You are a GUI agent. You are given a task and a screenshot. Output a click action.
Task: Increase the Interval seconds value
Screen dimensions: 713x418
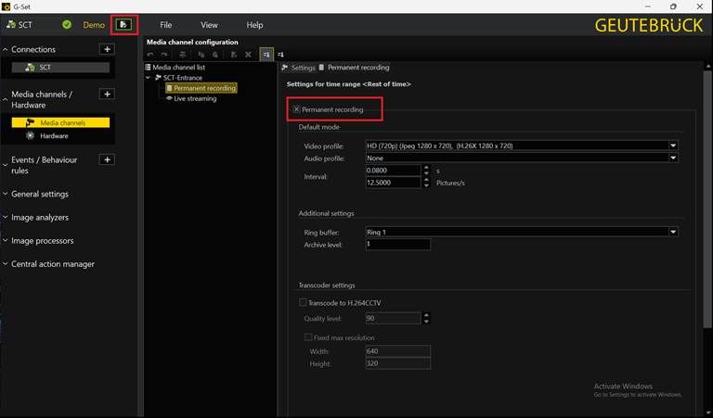[426, 168]
